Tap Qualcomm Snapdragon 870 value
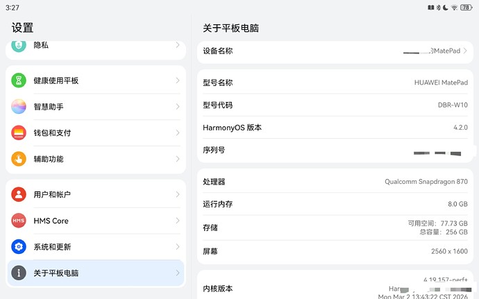The image size is (479, 299). tap(426, 182)
